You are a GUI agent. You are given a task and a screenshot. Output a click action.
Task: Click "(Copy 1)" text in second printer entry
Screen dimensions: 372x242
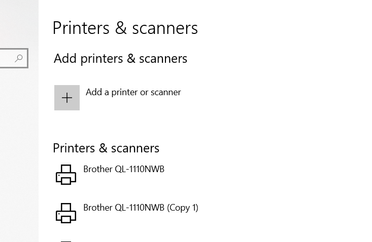[x=182, y=208]
